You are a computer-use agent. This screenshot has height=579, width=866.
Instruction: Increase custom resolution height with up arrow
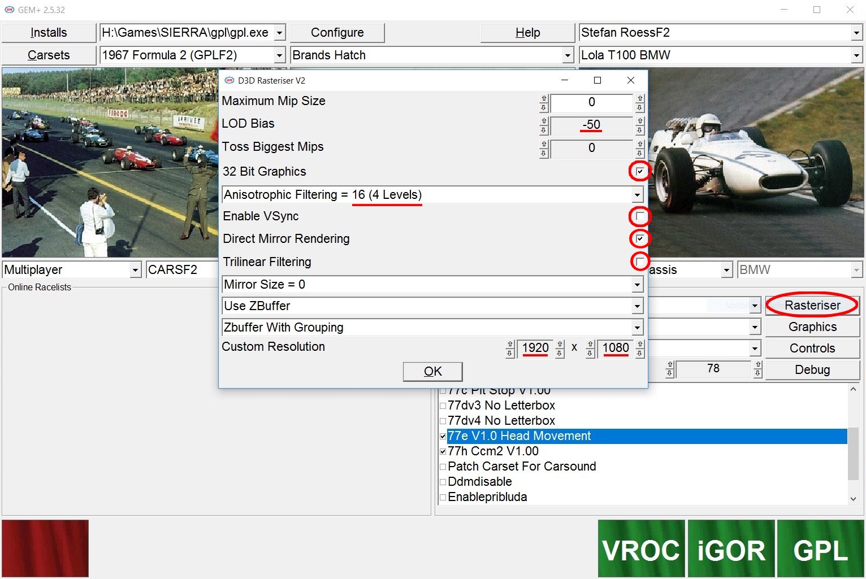click(x=639, y=343)
